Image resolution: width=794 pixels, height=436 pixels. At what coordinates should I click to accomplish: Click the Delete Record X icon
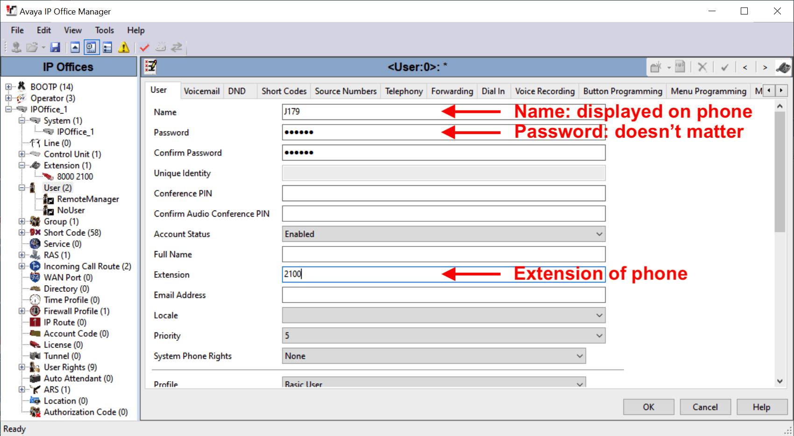coord(702,67)
